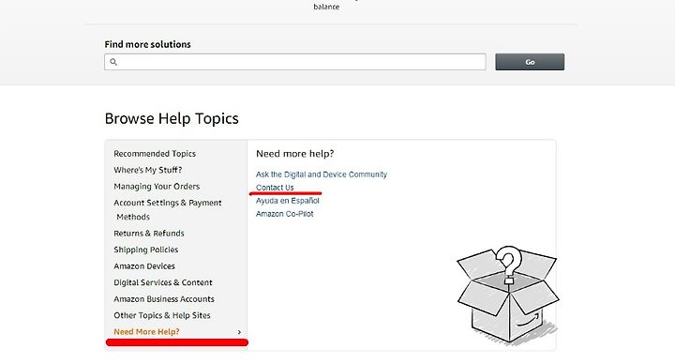Select Shipping Policies topic

146,250
